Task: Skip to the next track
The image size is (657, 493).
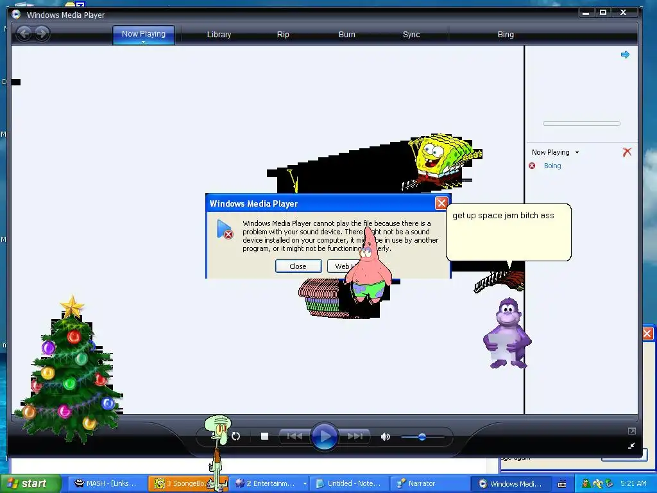Action: tap(354, 437)
